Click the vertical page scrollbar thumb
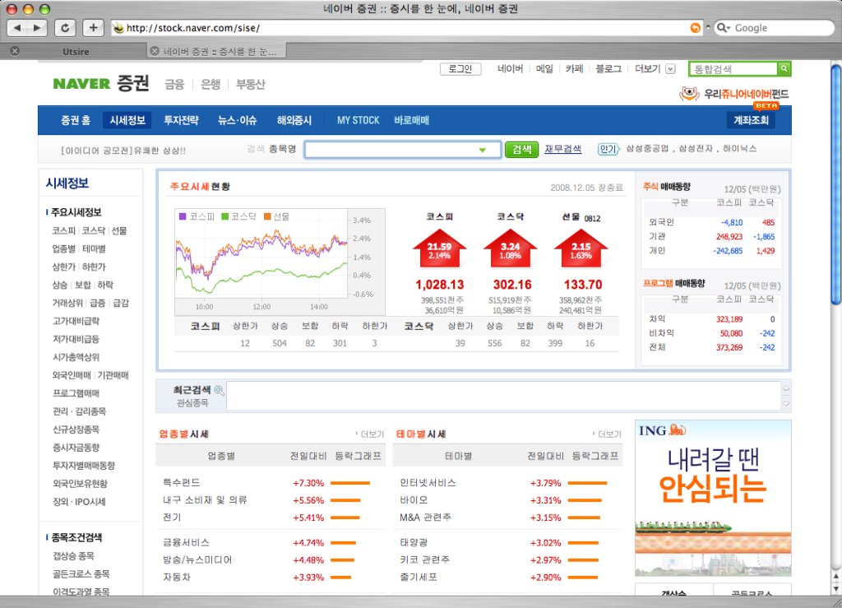 click(x=836, y=185)
